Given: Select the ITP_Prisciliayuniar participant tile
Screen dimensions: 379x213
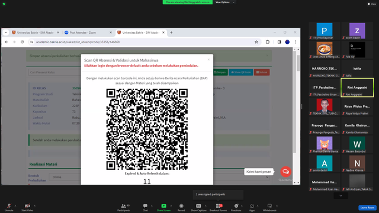Looking at the screenshot, I should (325, 31).
